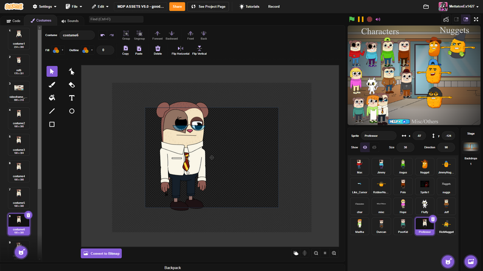Select the Brush tool
The width and height of the screenshot is (483, 271).
[x=52, y=85]
